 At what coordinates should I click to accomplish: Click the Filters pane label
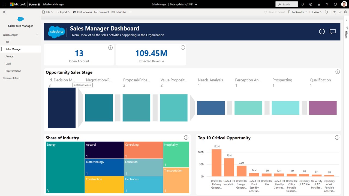(346, 35)
